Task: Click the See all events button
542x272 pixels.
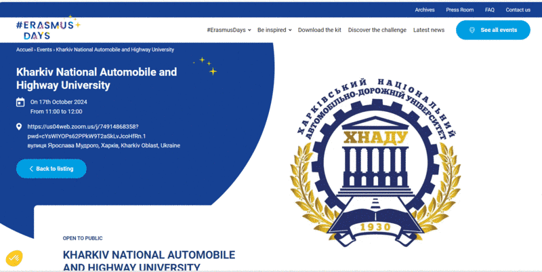Action: (x=493, y=30)
